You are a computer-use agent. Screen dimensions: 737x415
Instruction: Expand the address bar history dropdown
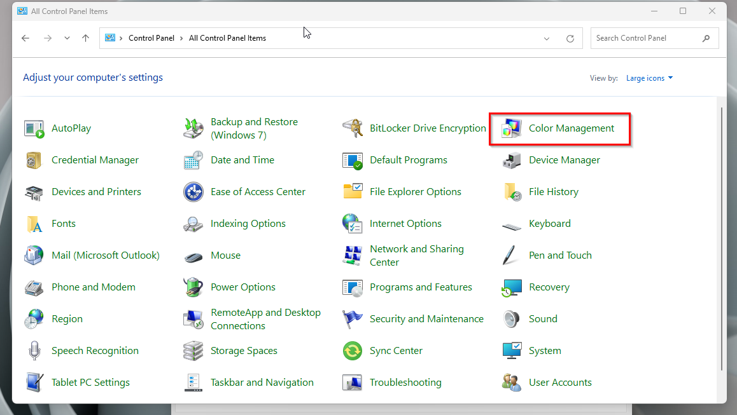click(x=547, y=38)
